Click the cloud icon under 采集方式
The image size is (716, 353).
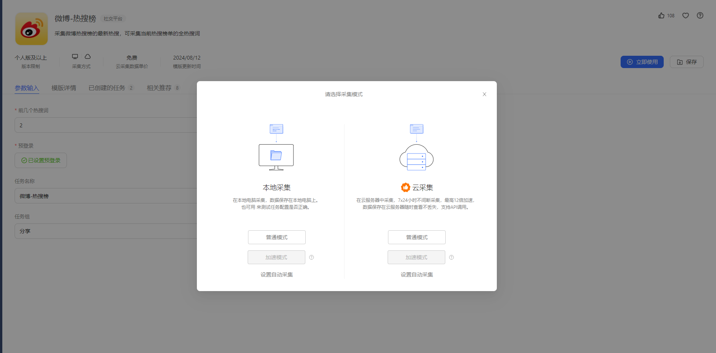point(88,56)
